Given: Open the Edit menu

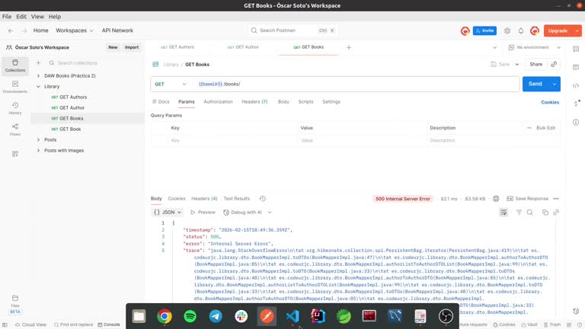Looking at the screenshot, I should [21, 17].
